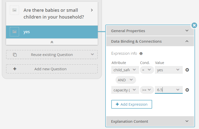Click the copy icon on Reuse existing Question
Viewport: 199px width, 129px height.
[15, 55]
